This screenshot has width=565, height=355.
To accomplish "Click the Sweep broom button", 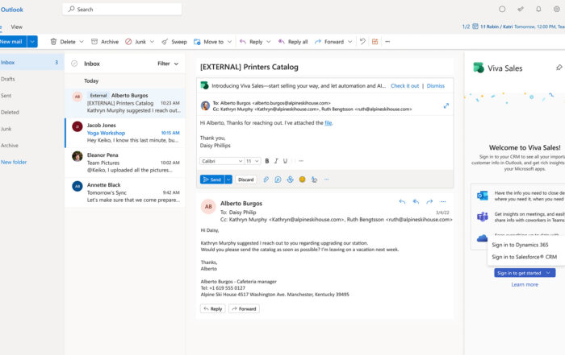I will point(174,42).
